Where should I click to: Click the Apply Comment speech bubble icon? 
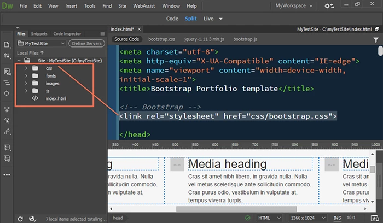click(x=7, y=148)
